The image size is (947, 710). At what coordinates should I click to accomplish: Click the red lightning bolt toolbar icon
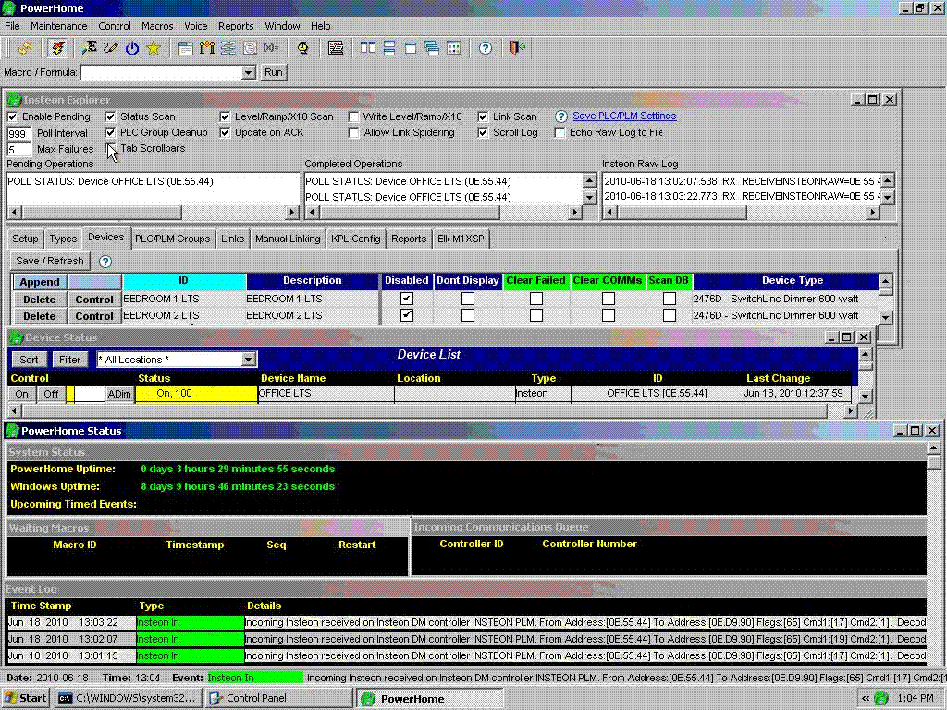click(58, 48)
